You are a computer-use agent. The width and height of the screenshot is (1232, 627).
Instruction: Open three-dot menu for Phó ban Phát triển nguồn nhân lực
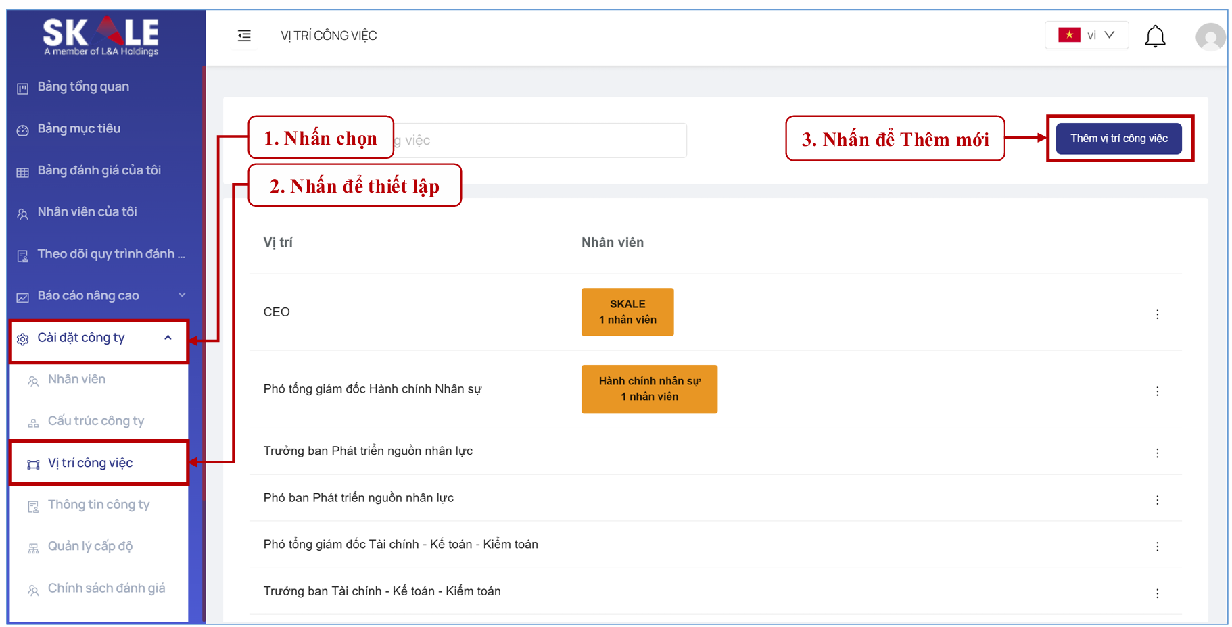(x=1157, y=500)
